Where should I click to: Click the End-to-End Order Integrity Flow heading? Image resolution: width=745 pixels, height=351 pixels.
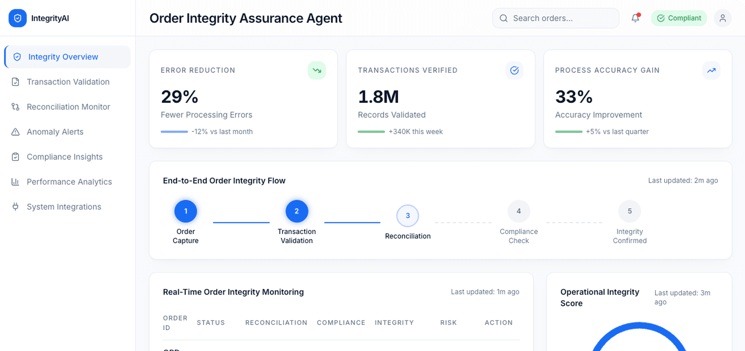(224, 181)
